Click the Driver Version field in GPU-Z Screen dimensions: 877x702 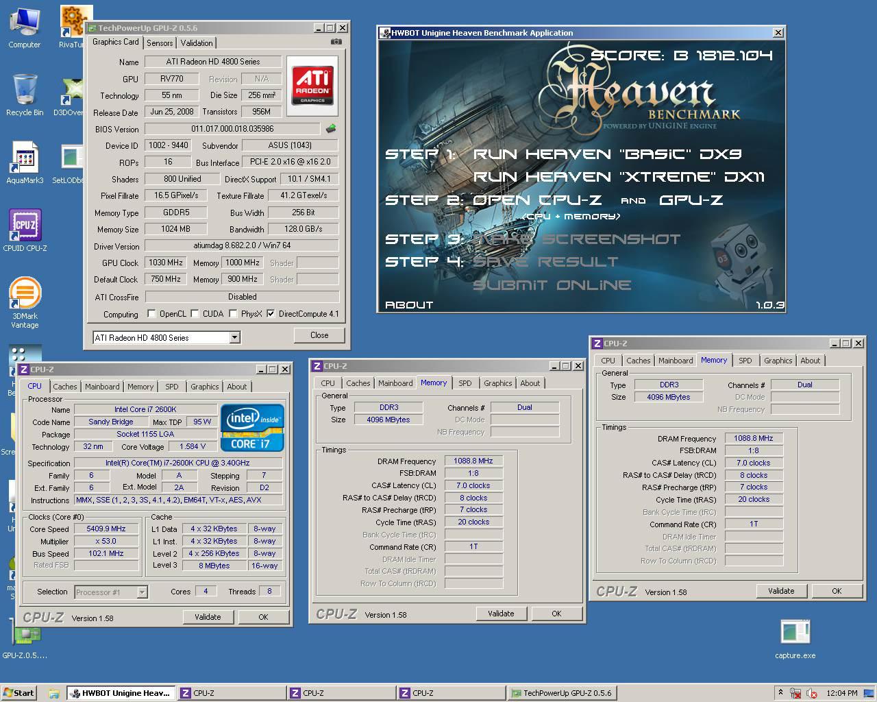pyautogui.click(x=242, y=245)
